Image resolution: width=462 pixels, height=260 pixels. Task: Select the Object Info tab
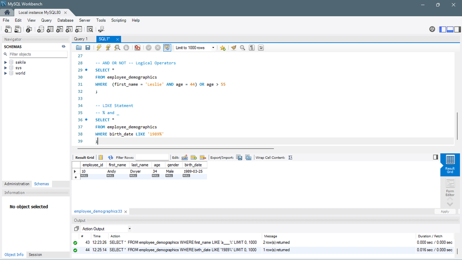click(x=14, y=255)
